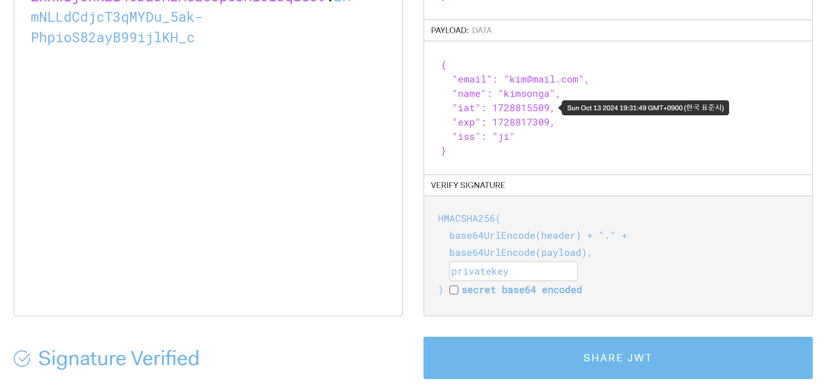Click the PAYLOAD: DATA section header
The image size is (836, 392).
coord(461,30)
